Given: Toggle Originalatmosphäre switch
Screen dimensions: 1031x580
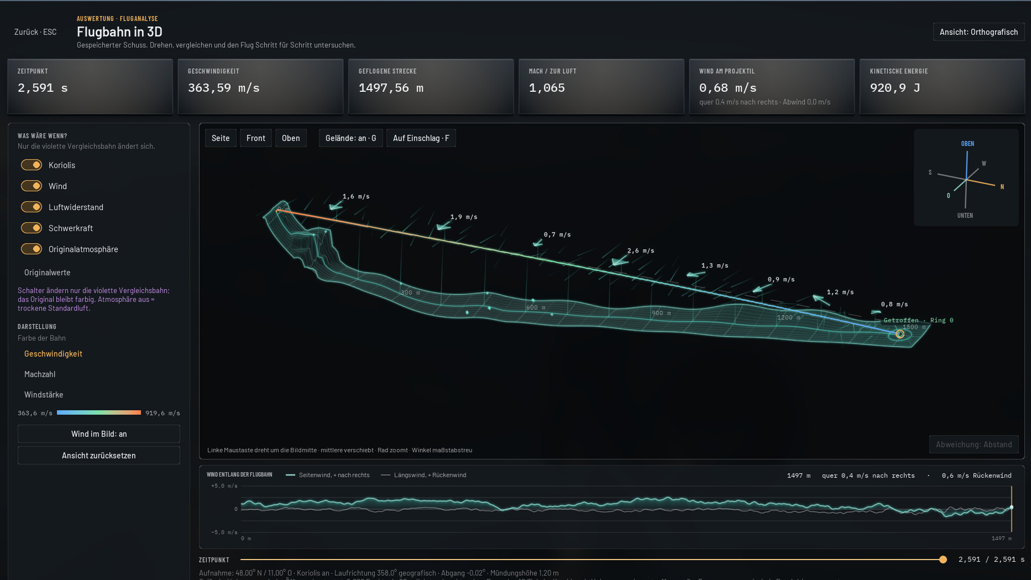Looking at the screenshot, I should click(x=31, y=249).
